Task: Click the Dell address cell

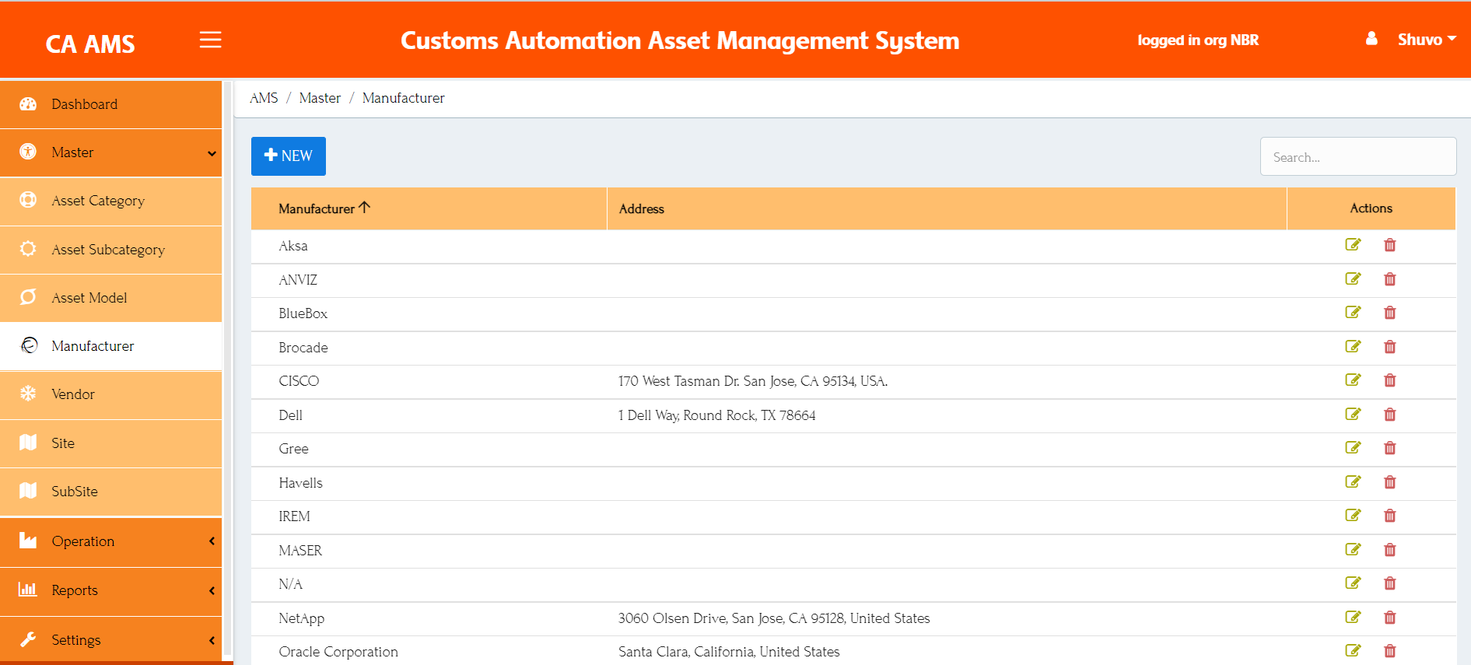Action: point(947,415)
